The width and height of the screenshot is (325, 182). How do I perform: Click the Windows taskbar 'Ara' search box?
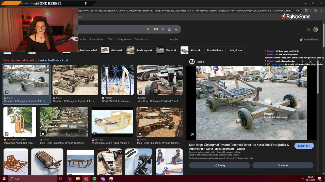point(32,179)
